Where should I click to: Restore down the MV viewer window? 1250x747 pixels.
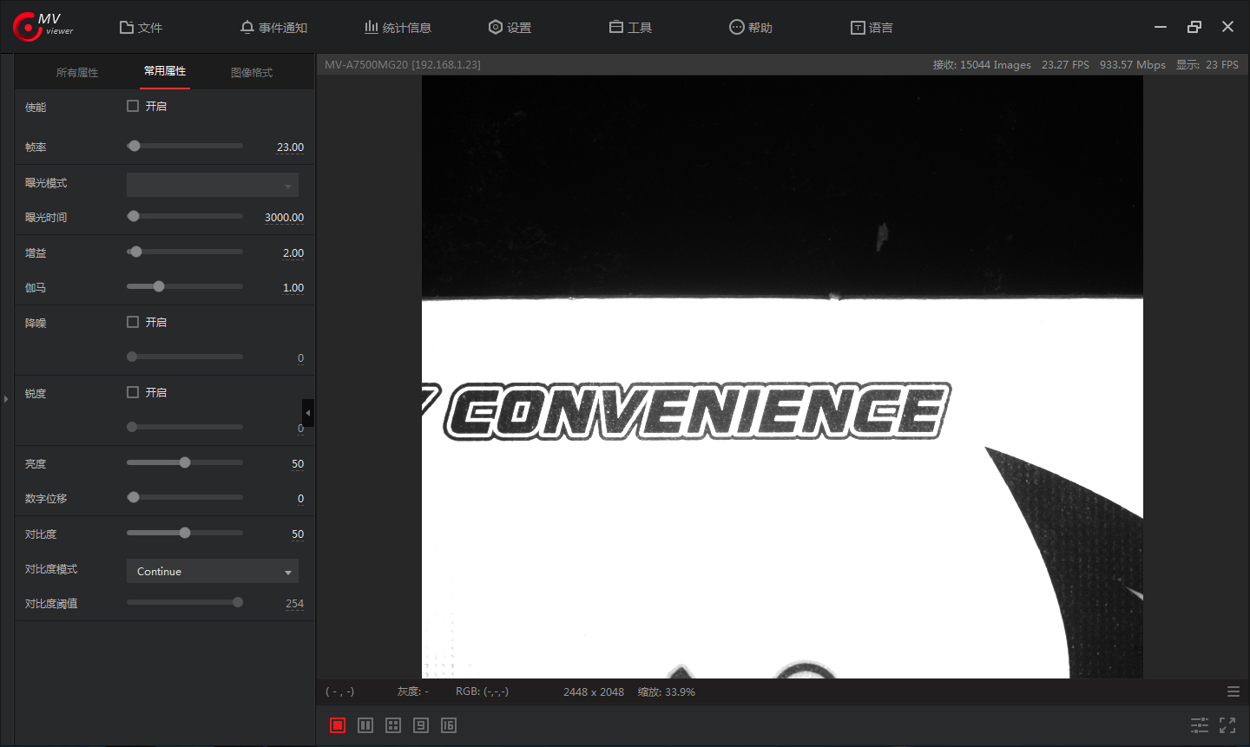coord(1194,27)
